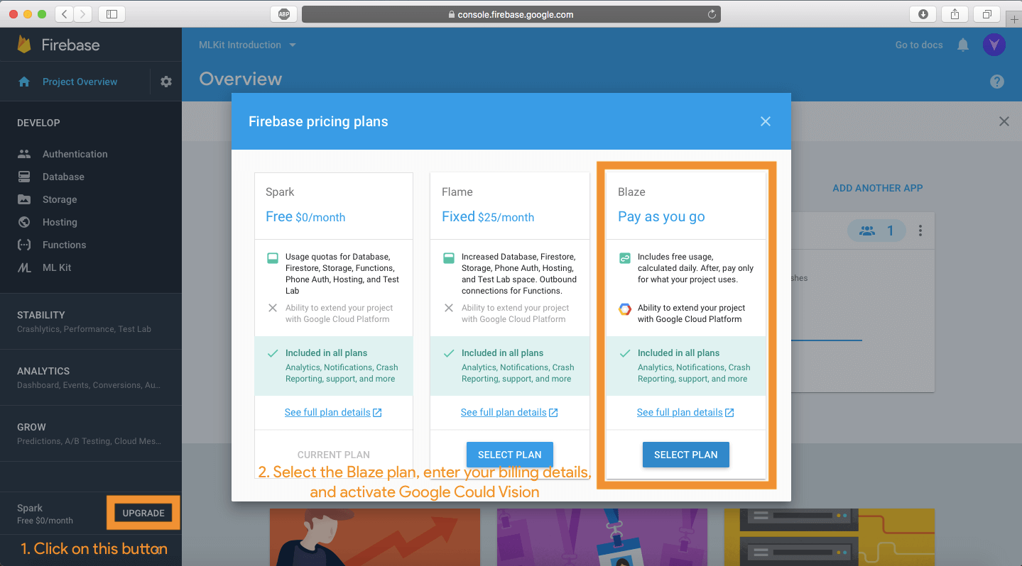Close the Firebase pricing plans dialog
This screenshot has height=566, width=1022.
click(766, 121)
